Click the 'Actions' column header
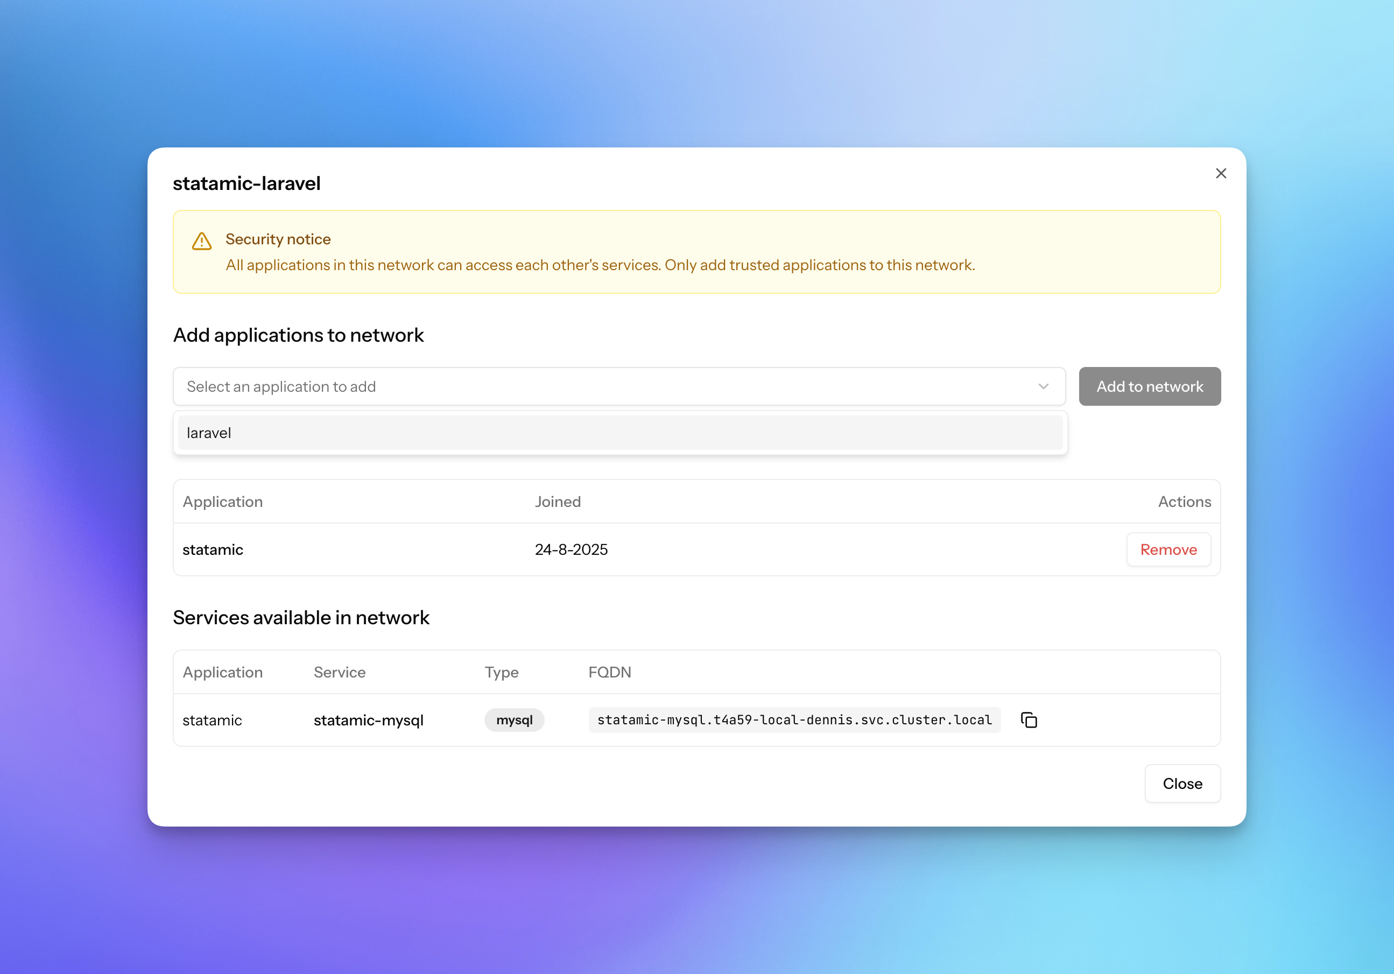1394x974 pixels. pyautogui.click(x=1184, y=502)
